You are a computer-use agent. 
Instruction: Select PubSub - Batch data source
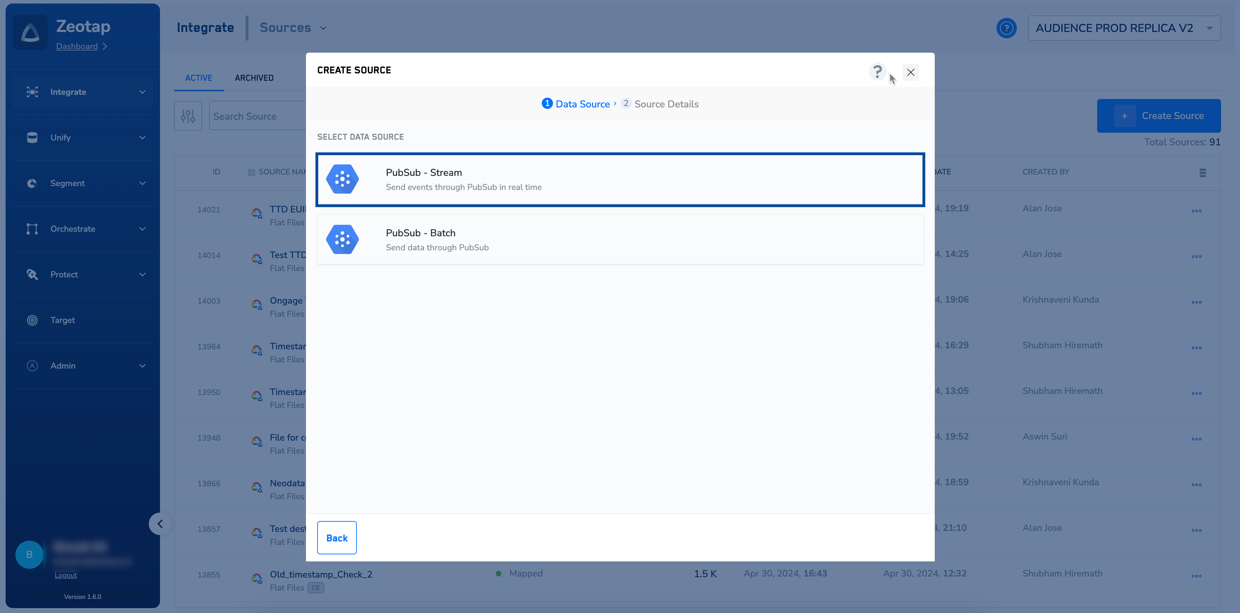[x=620, y=239]
